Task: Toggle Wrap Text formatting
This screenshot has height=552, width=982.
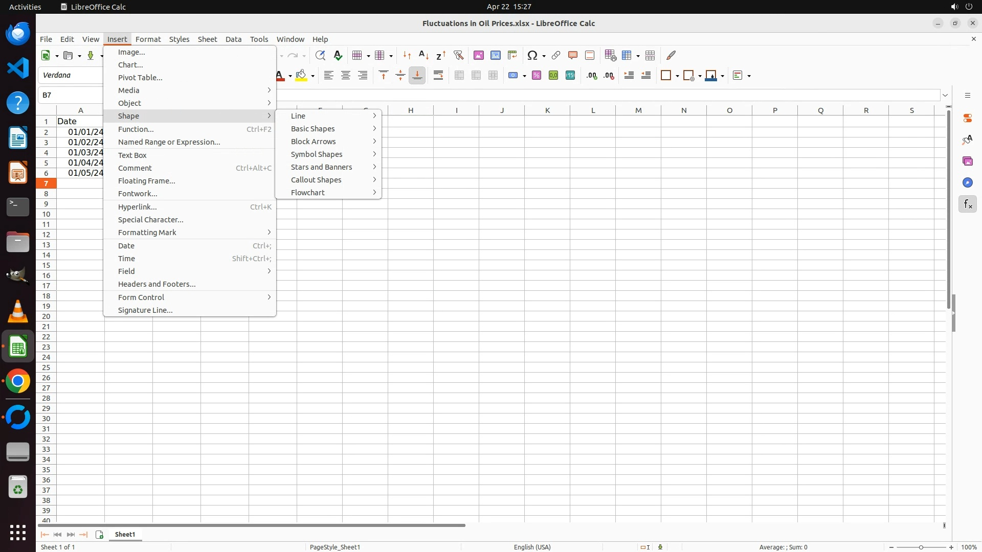Action: pos(438,76)
